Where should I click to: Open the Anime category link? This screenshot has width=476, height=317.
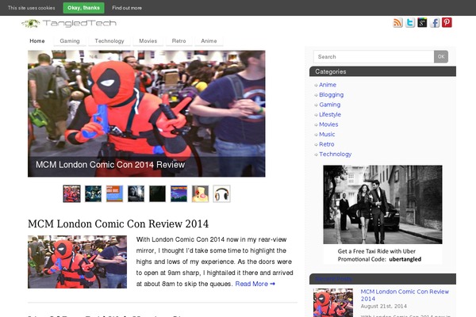pyautogui.click(x=327, y=85)
